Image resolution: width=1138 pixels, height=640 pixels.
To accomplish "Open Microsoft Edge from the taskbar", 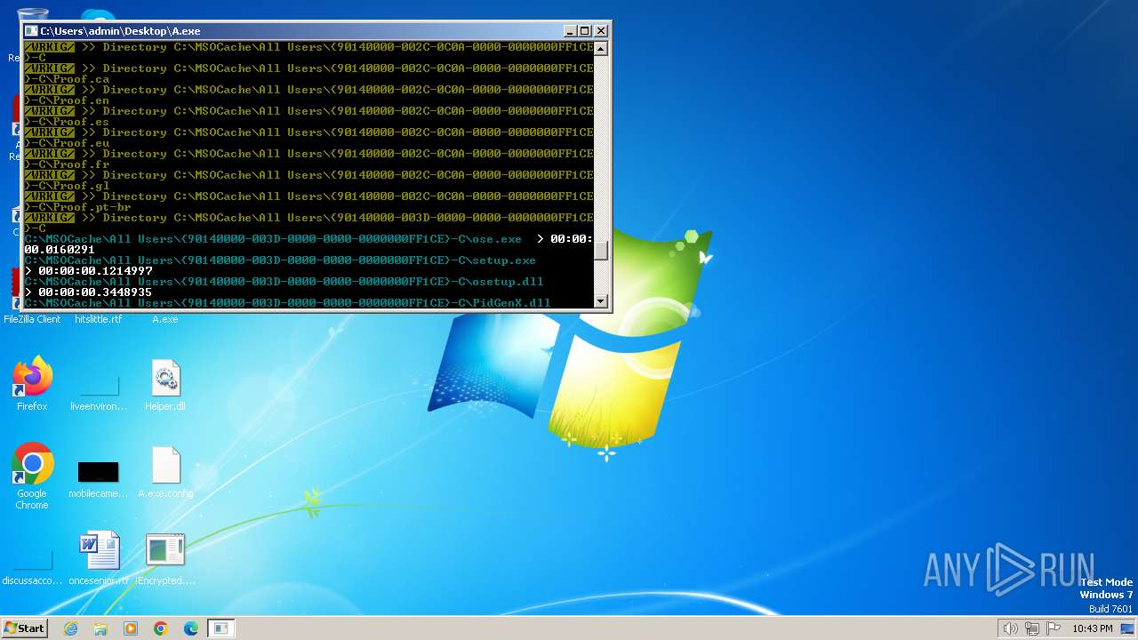I will click(x=191, y=628).
